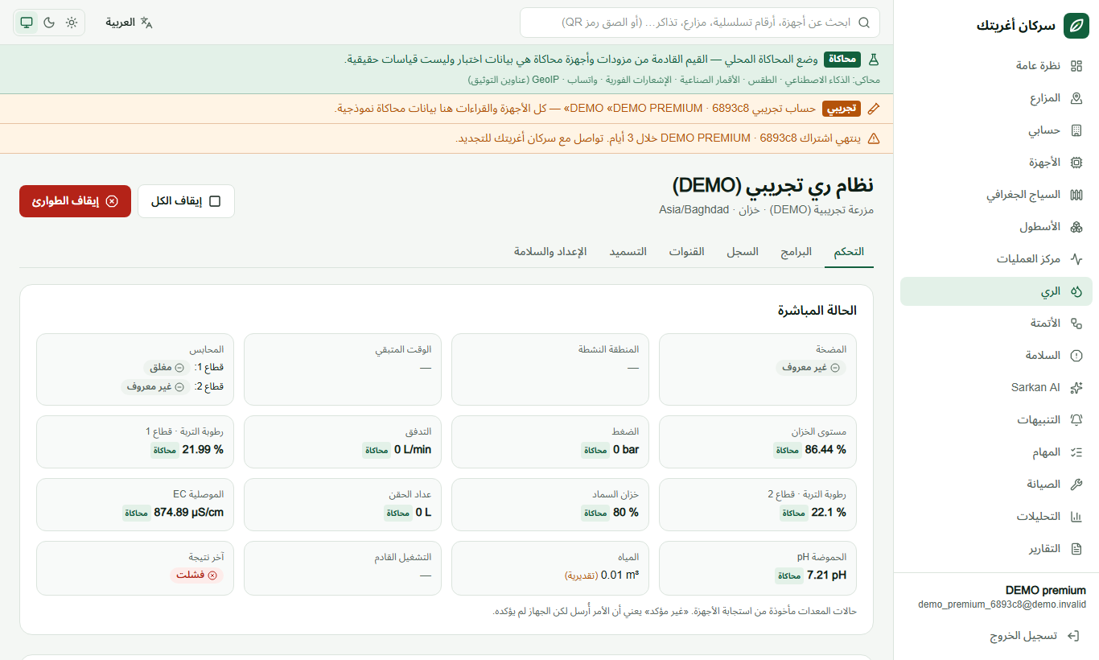Click the red إيقاف الطوارئ button
Image resolution: width=1099 pixels, height=660 pixels.
75,201
